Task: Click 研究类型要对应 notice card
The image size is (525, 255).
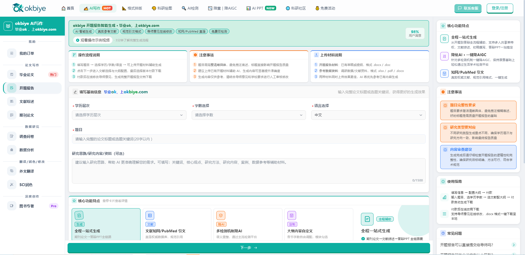Action: coord(478,132)
